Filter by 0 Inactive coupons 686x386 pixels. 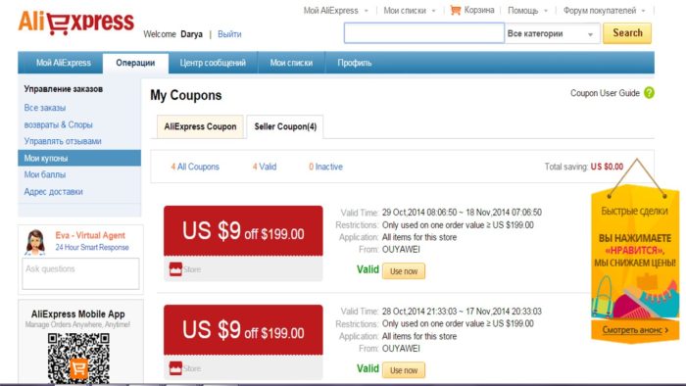(x=325, y=167)
